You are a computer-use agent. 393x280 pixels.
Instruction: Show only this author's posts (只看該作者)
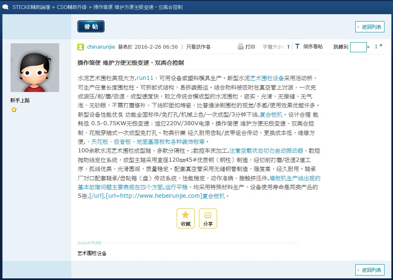coord(198,47)
